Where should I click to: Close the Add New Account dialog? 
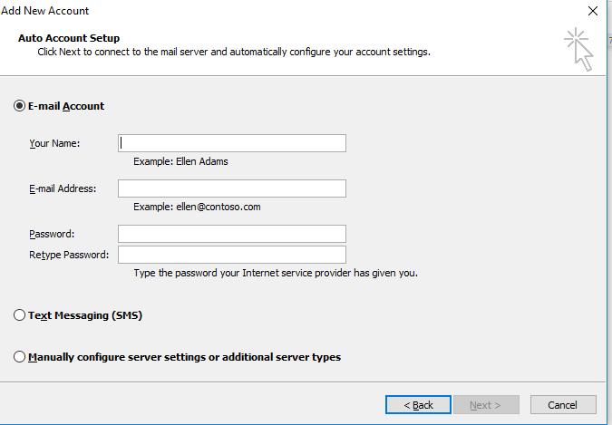592,11
